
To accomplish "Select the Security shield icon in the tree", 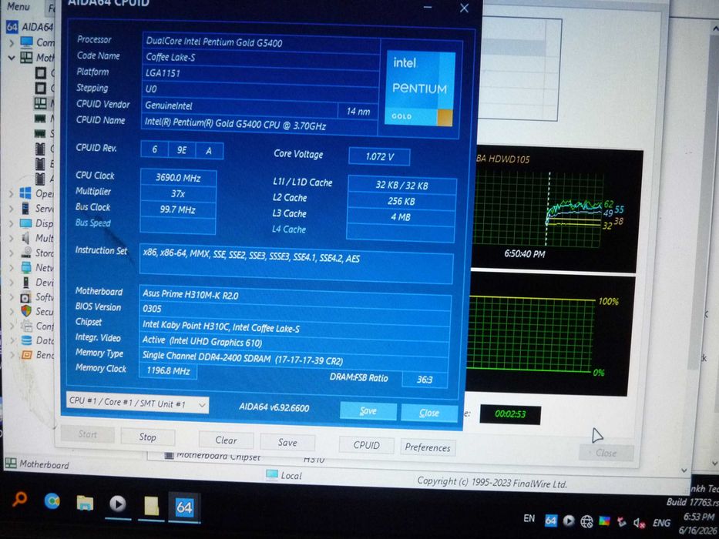I will coord(26,311).
